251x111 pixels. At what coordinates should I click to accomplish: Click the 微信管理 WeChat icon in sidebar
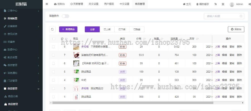(x=5, y=65)
